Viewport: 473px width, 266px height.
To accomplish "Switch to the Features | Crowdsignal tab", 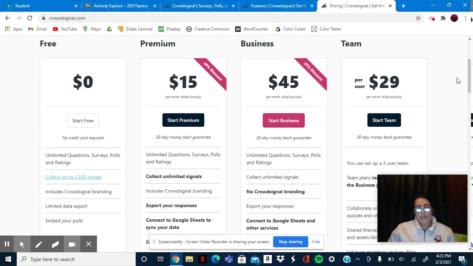I will pos(278,6).
